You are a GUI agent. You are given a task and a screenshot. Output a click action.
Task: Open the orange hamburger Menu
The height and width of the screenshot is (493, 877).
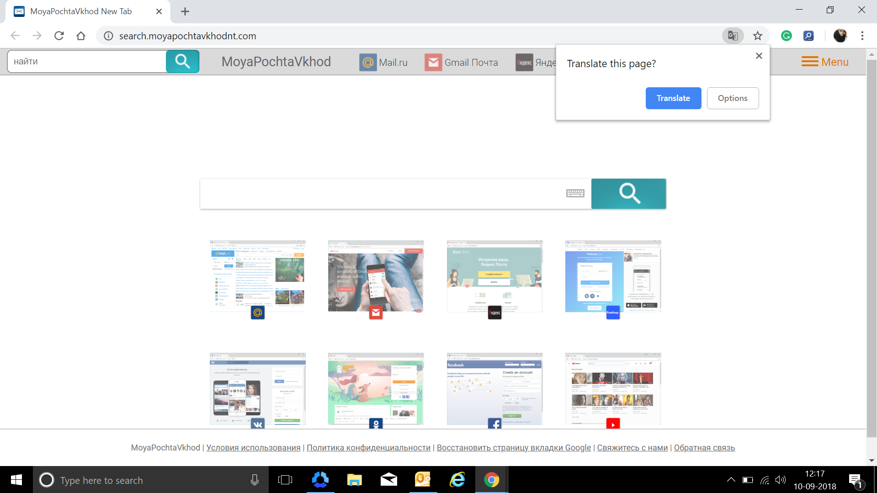tap(824, 62)
